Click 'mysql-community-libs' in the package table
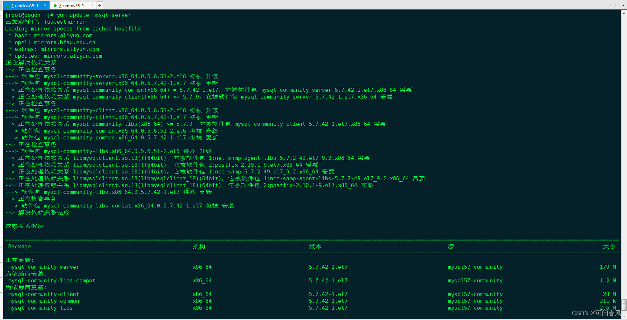Image resolution: width=627 pixels, height=320 pixels. coord(41,308)
